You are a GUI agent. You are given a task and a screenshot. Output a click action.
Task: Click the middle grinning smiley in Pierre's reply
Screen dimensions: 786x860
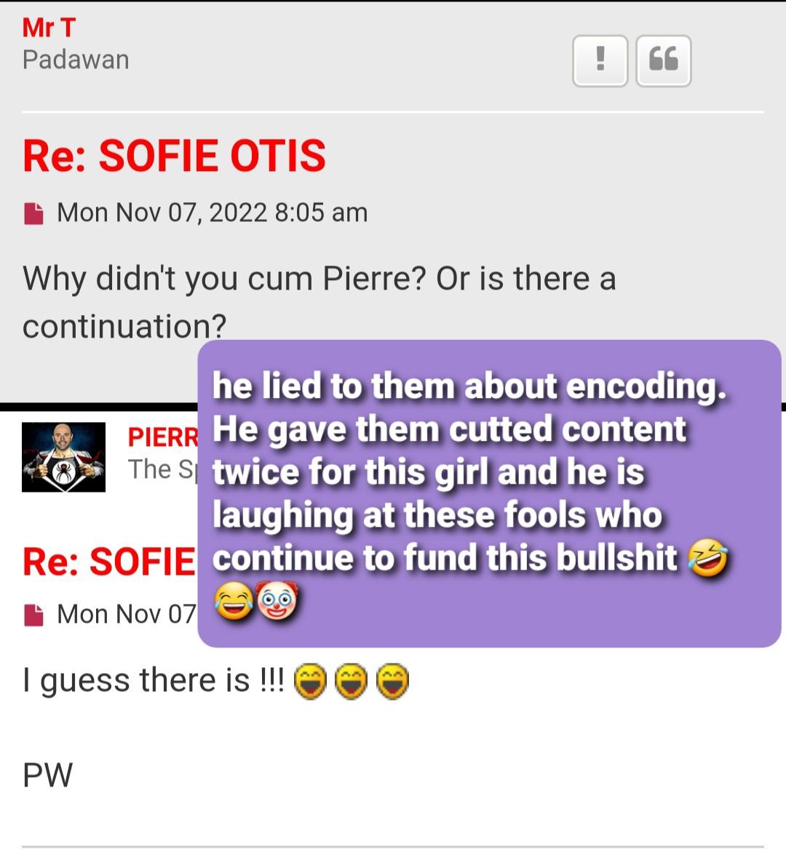(351, 681)
